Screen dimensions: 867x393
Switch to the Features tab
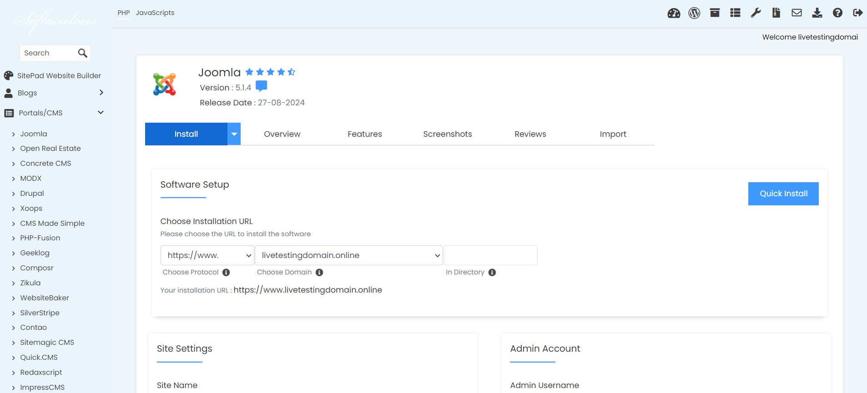pyautogui.click(x=365, y=134)
